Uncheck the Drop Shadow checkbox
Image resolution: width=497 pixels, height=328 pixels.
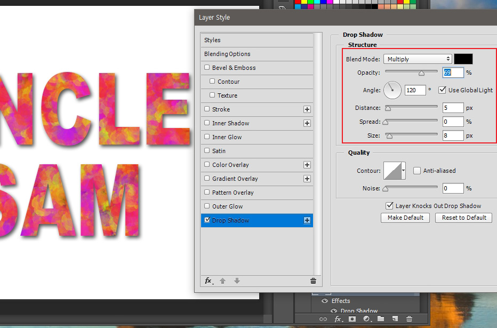pos(207,220)
